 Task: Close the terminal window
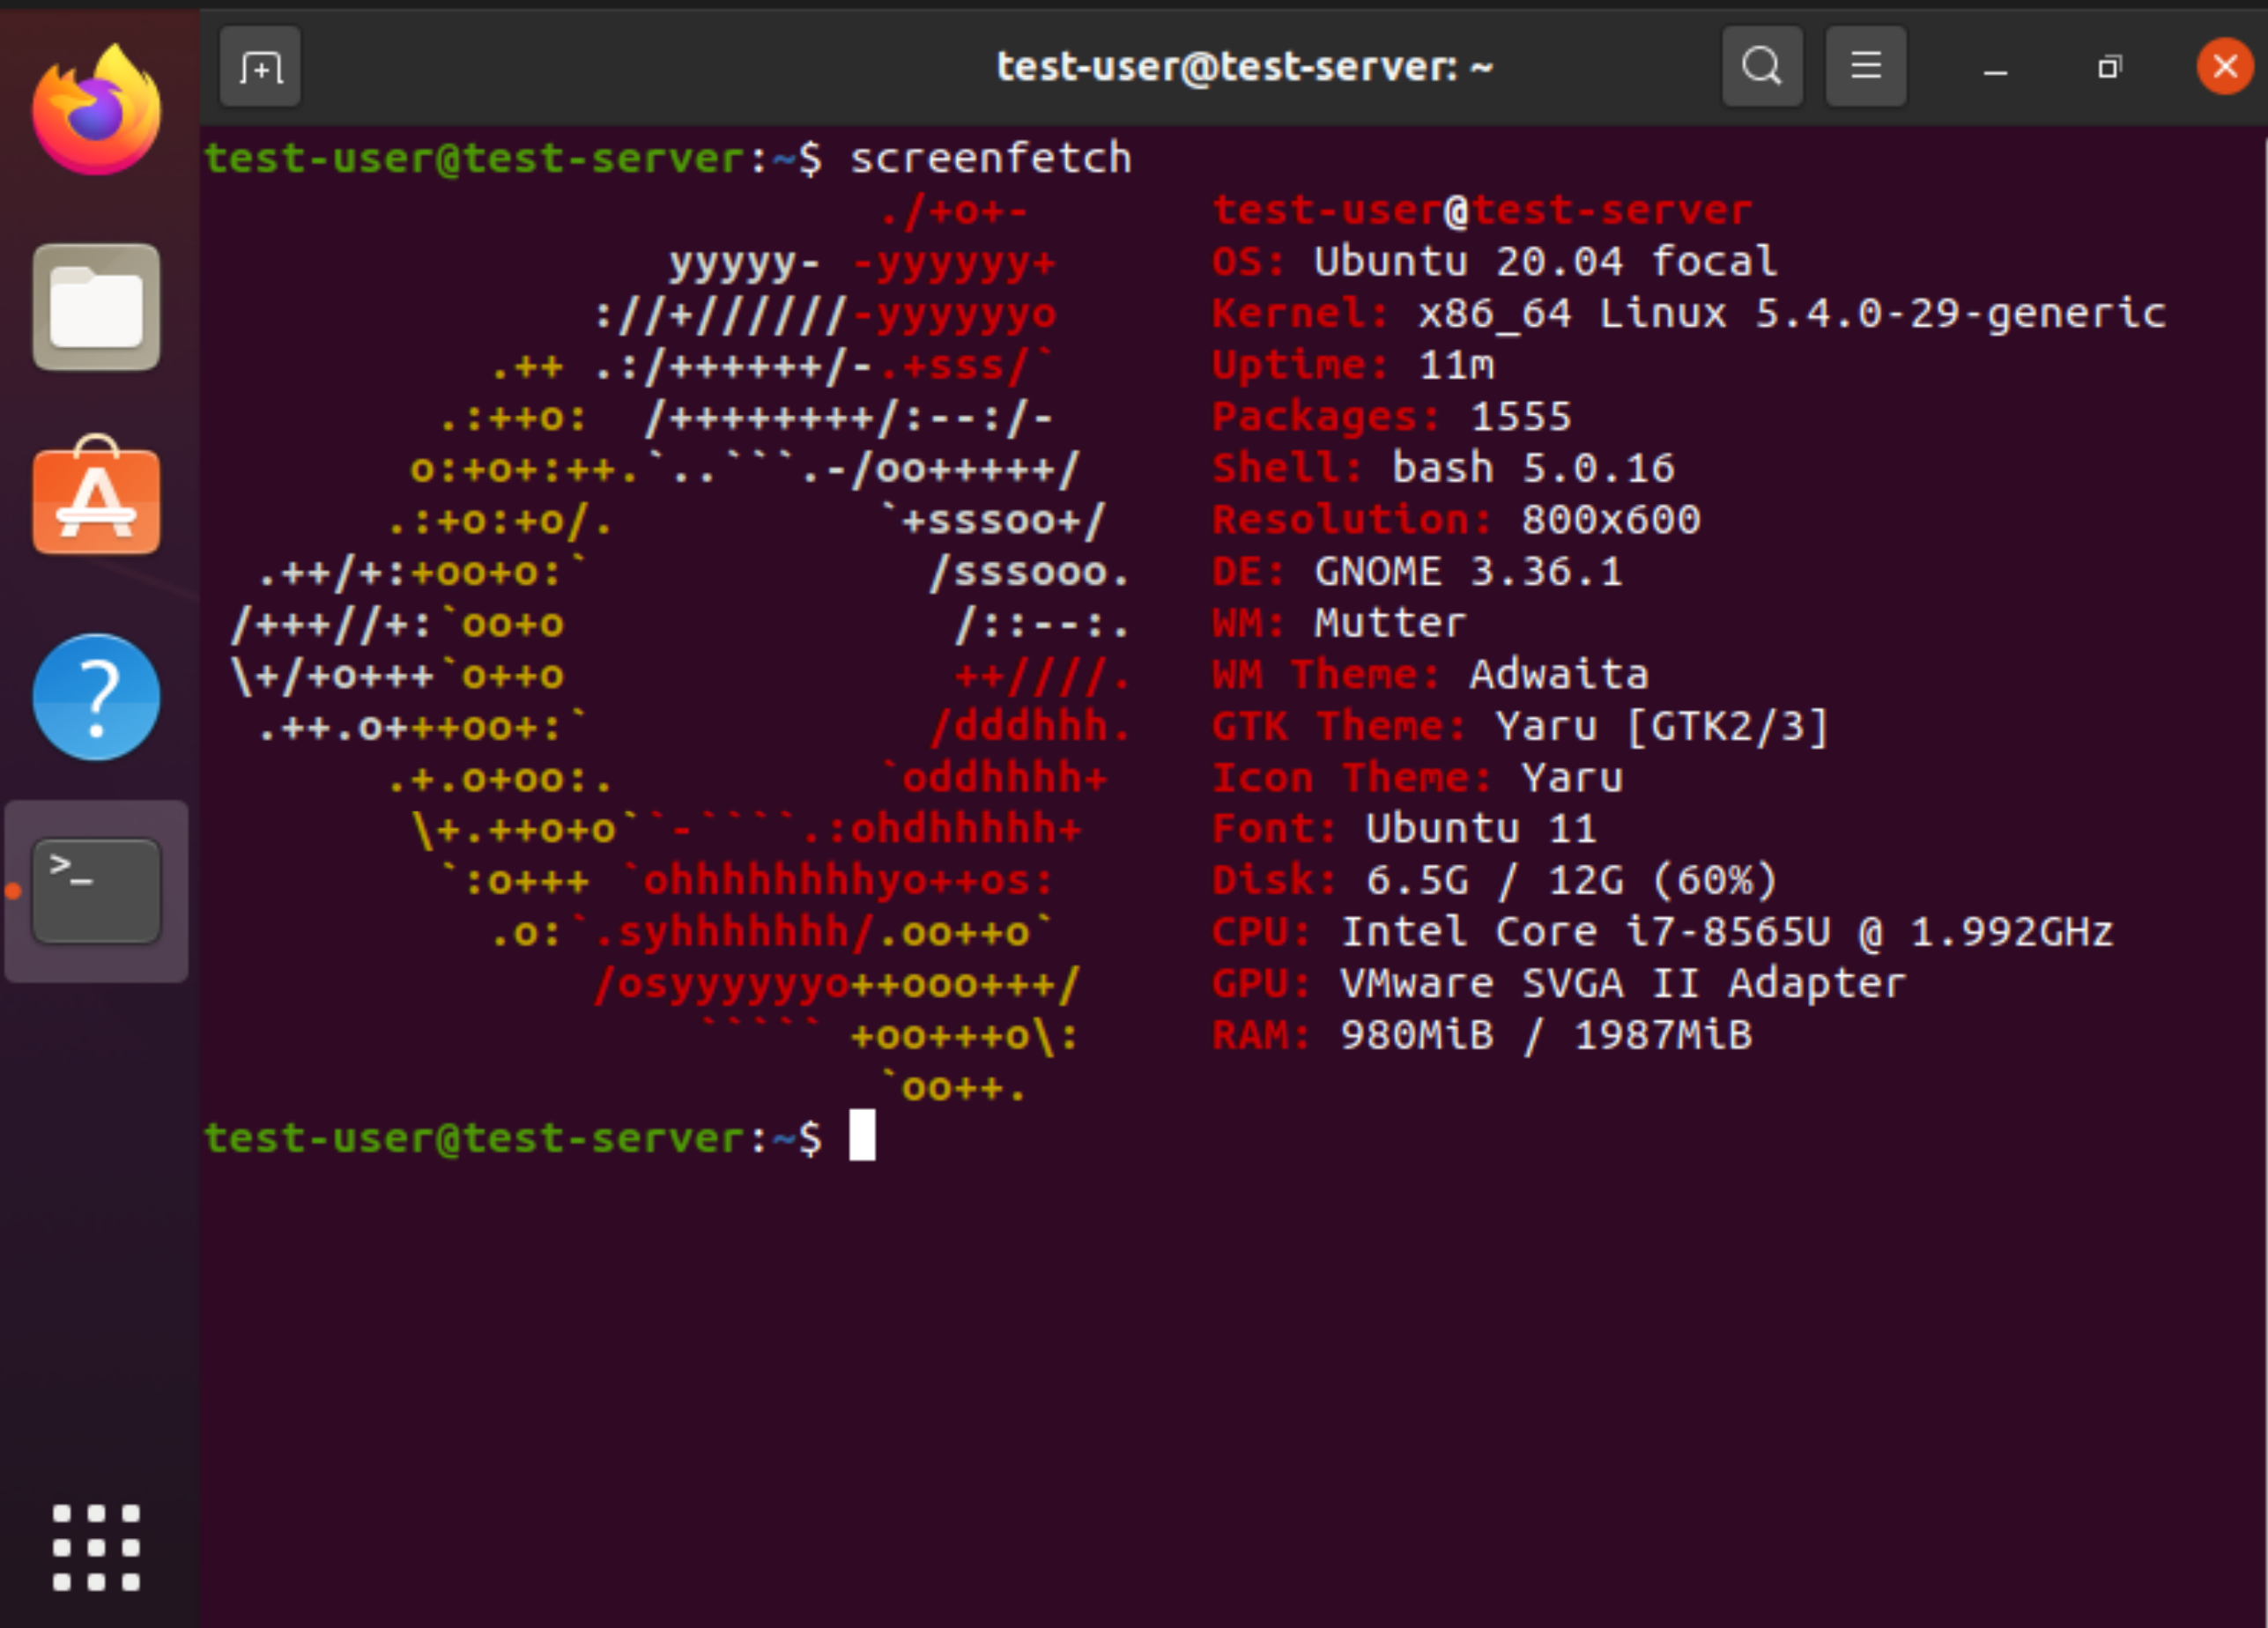click(x=2224, y=67)
